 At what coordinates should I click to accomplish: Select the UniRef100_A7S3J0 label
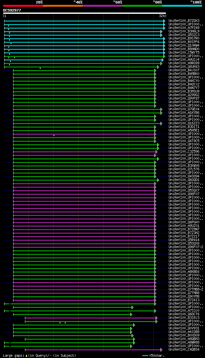[184, 311]
